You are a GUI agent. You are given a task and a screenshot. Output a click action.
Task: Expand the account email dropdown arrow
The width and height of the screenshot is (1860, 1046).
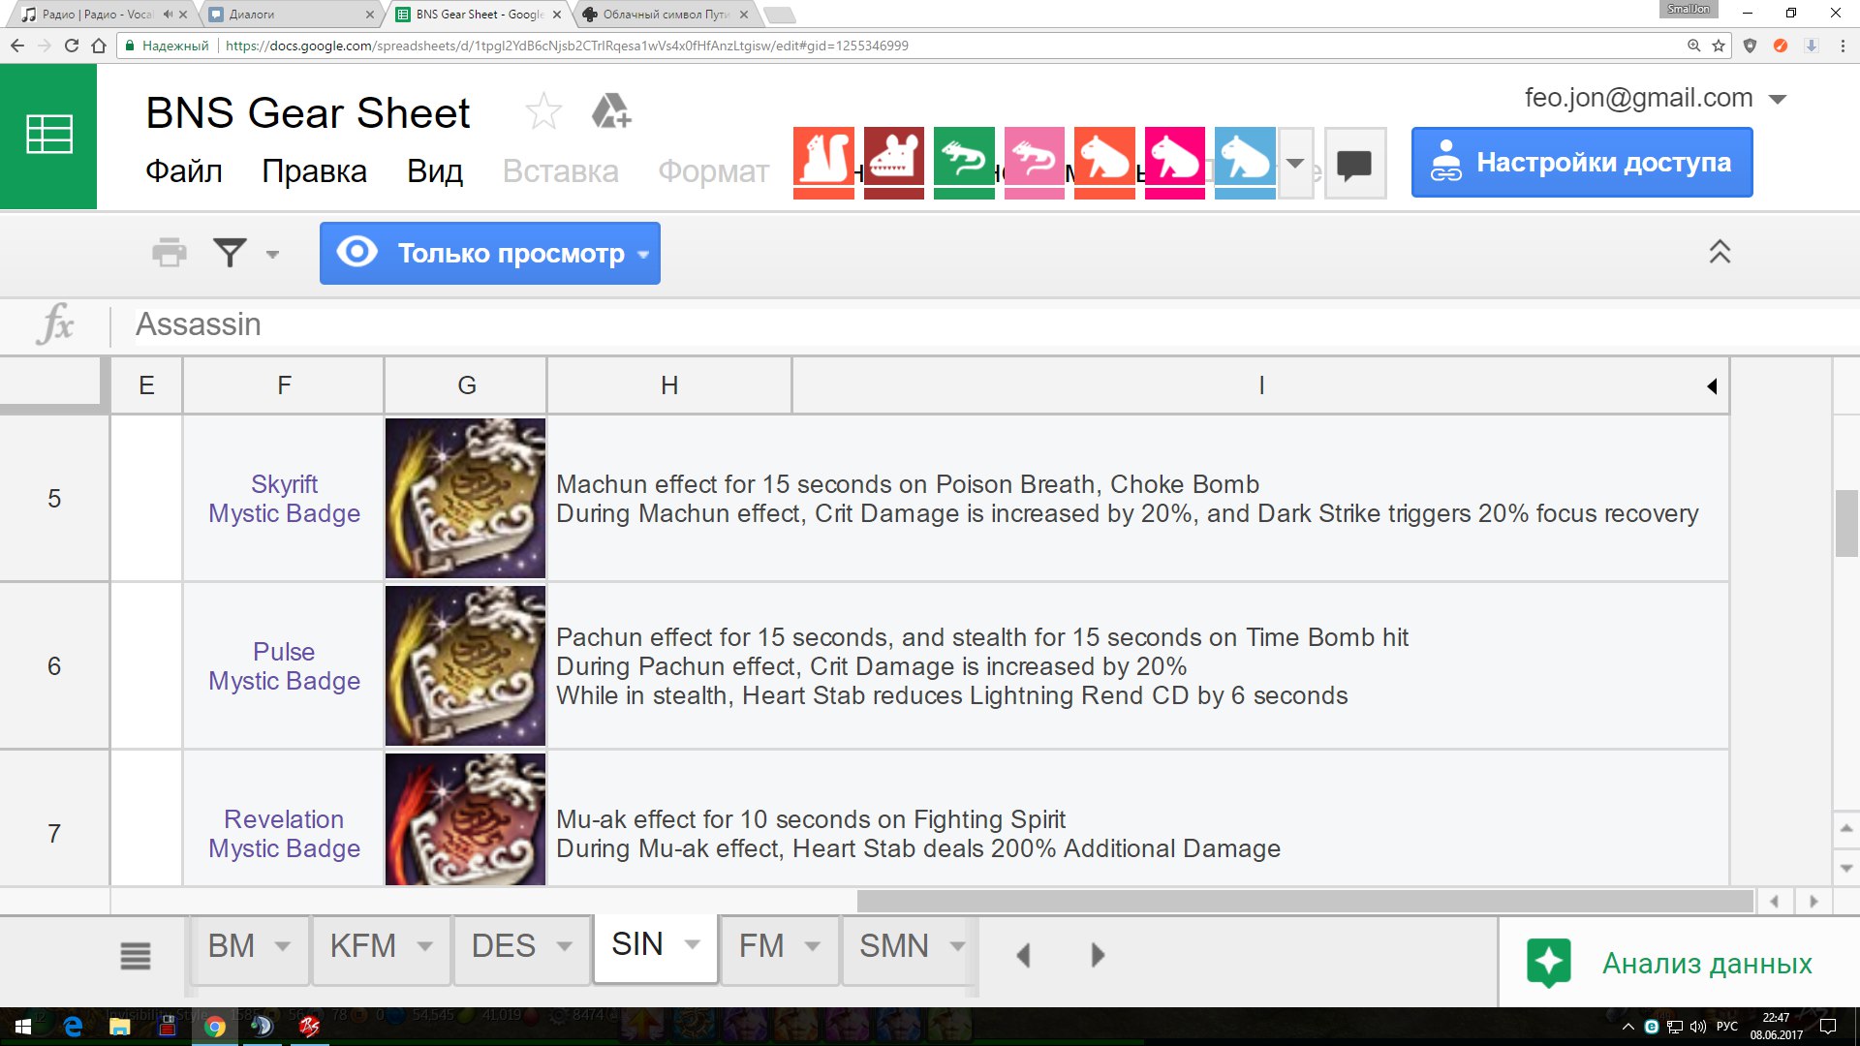(x=1778, y=99)
